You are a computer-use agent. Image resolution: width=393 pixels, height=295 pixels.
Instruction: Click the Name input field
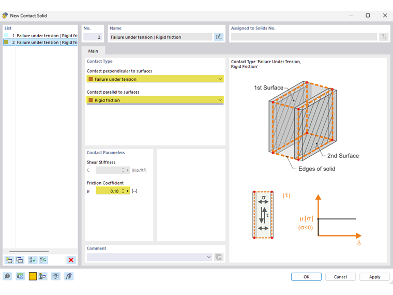click(x=161, y=37)
